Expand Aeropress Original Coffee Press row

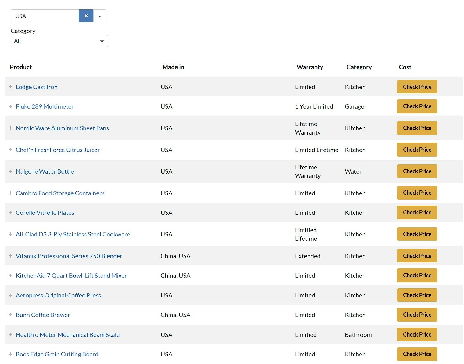(10, 295)
